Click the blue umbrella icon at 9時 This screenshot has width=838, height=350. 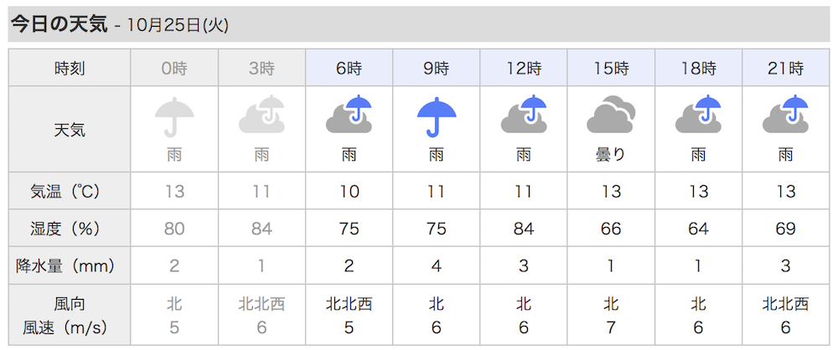436,117
